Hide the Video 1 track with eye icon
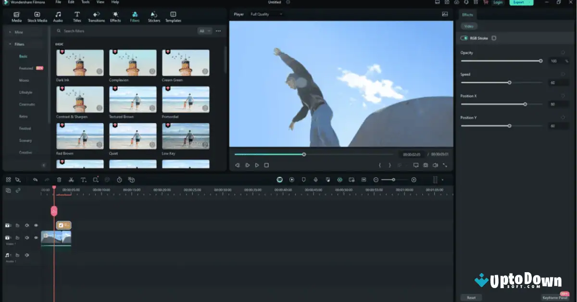 36,238
